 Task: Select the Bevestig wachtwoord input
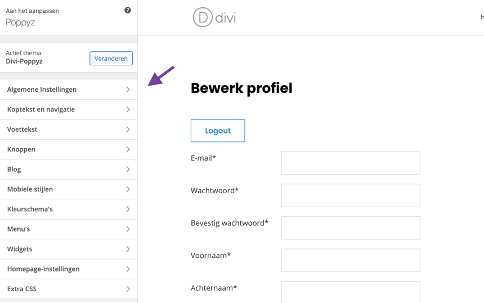[350, 228]
